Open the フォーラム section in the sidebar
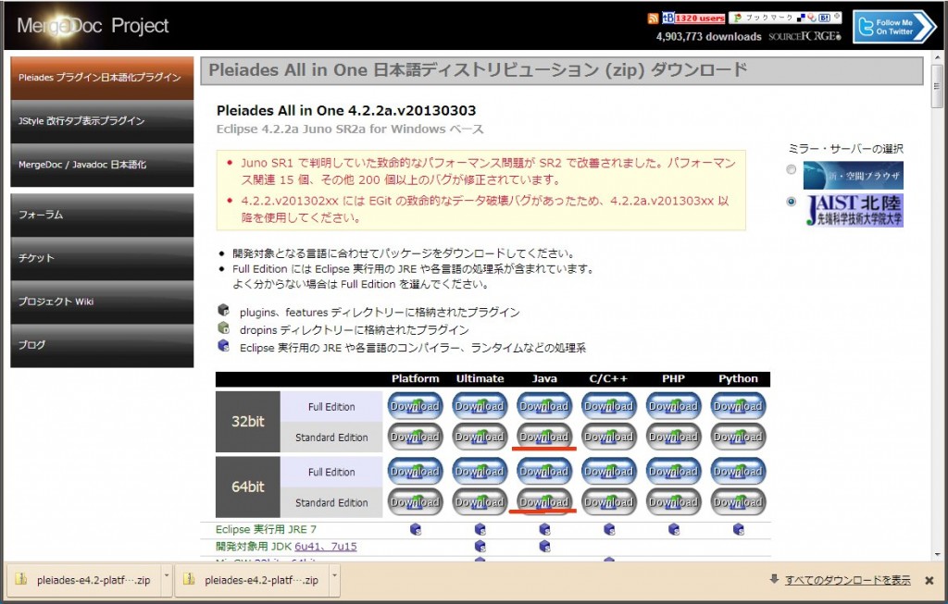Viewport: 948px width, 604px height. point(102,215)
